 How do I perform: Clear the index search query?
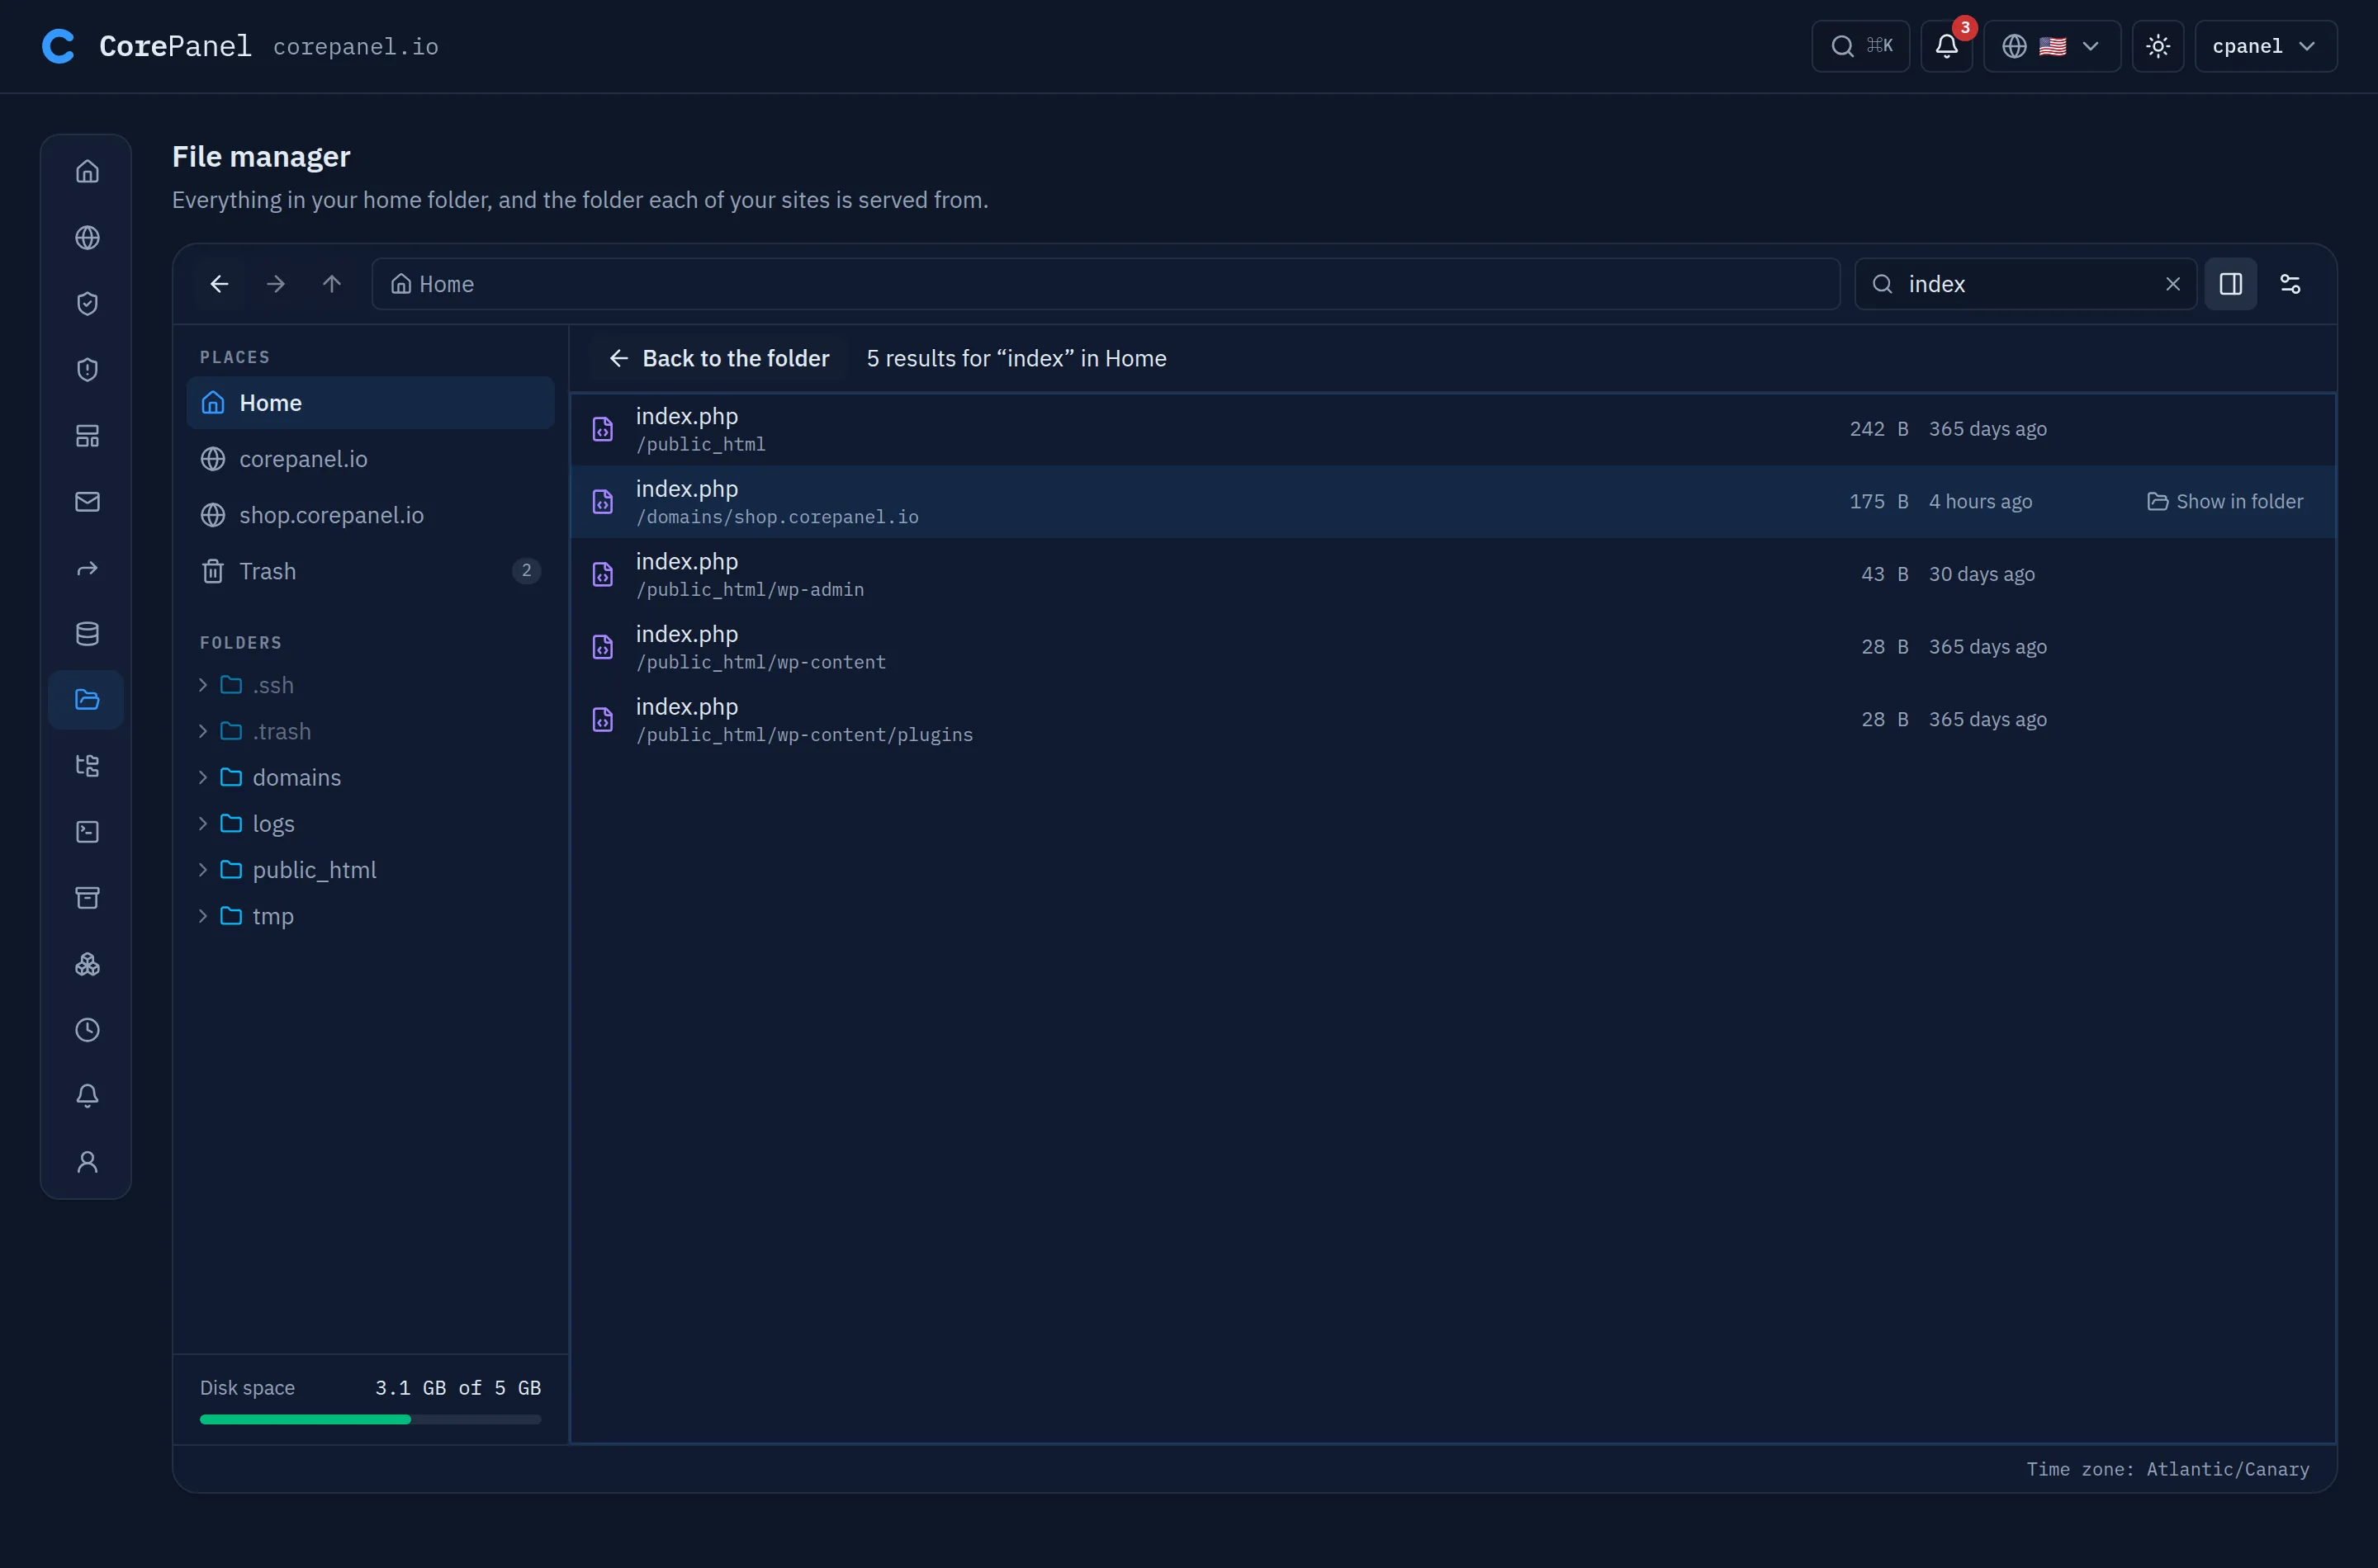[2172, 284]
